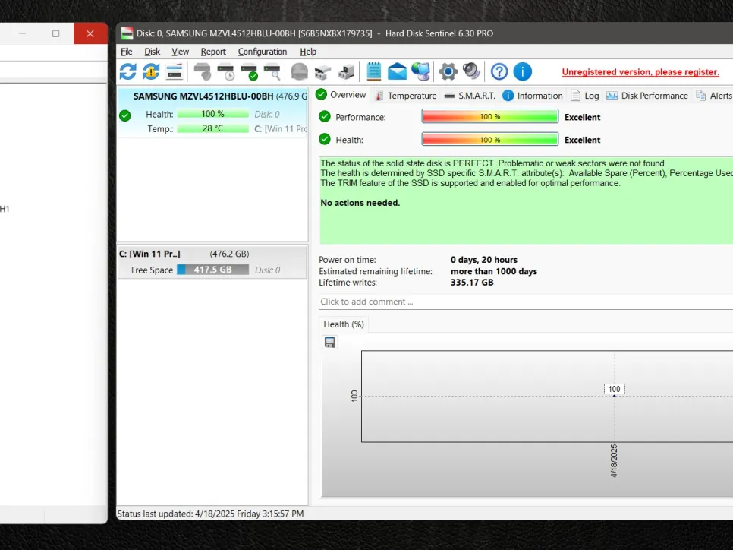Switch to the Overview tab
This screenshot has width=733, height=550.
click(341, 95)
